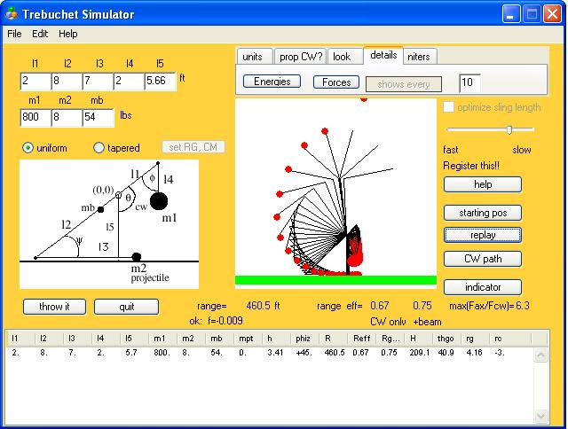Click the throw it button
This screenshot has width=568, height=429.
tap(53, 307)
